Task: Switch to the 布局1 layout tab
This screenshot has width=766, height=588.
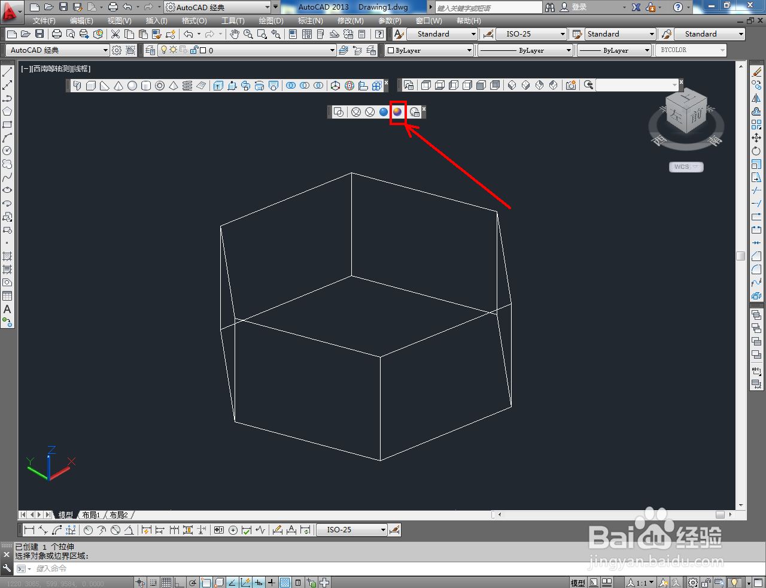Action: coord(91,515)
